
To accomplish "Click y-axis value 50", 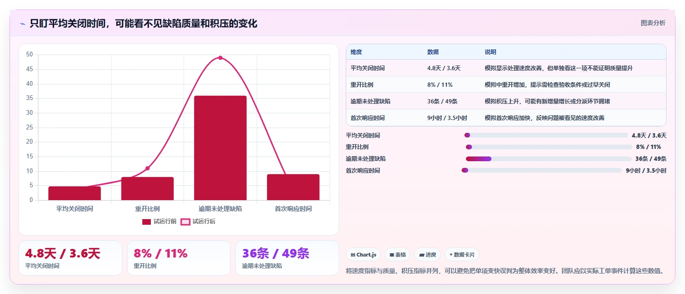I will click(x=29, y=55).
